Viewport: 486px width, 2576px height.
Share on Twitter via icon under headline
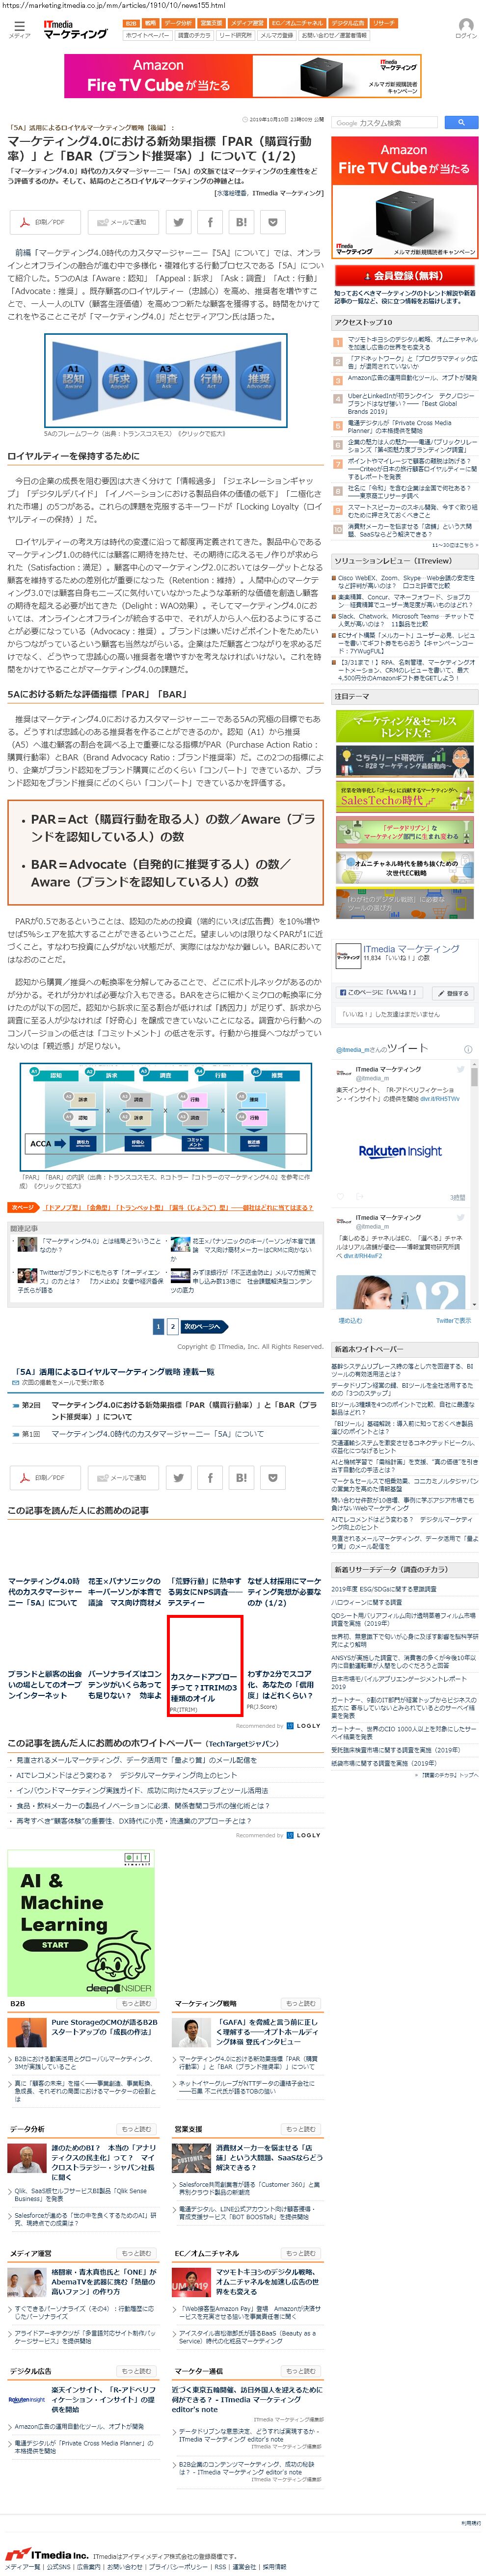coord(178,222)
